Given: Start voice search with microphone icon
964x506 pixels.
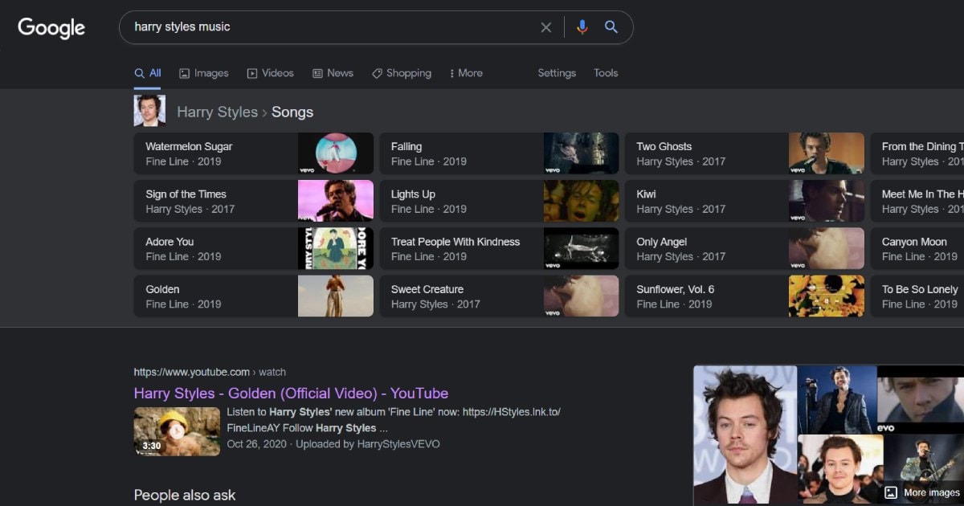Looking at the screenshot, I should [582, 27].
